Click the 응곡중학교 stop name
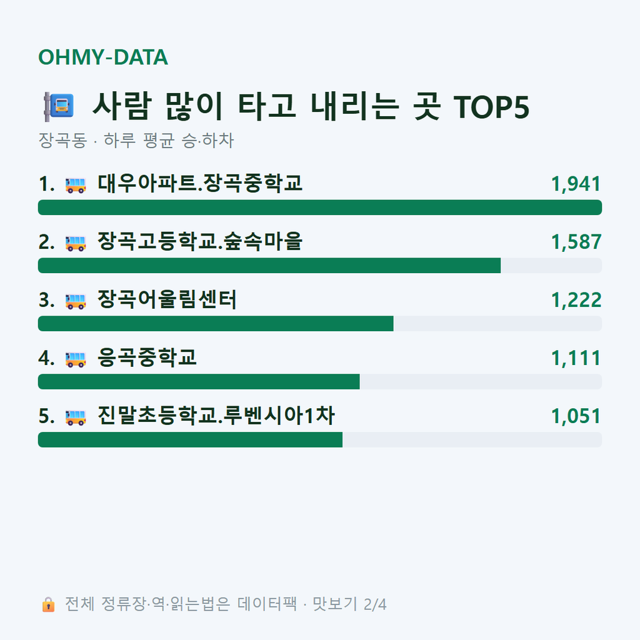 click(147, 357)
